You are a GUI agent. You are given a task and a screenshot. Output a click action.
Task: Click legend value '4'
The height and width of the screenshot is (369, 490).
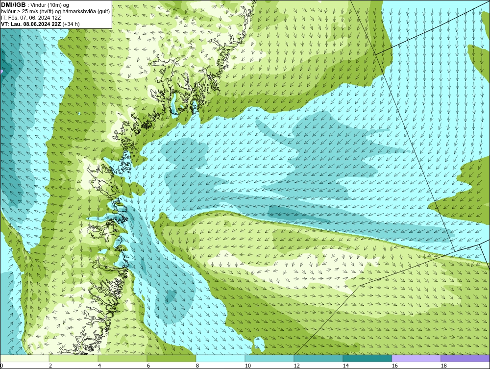[x=99, y=366]
